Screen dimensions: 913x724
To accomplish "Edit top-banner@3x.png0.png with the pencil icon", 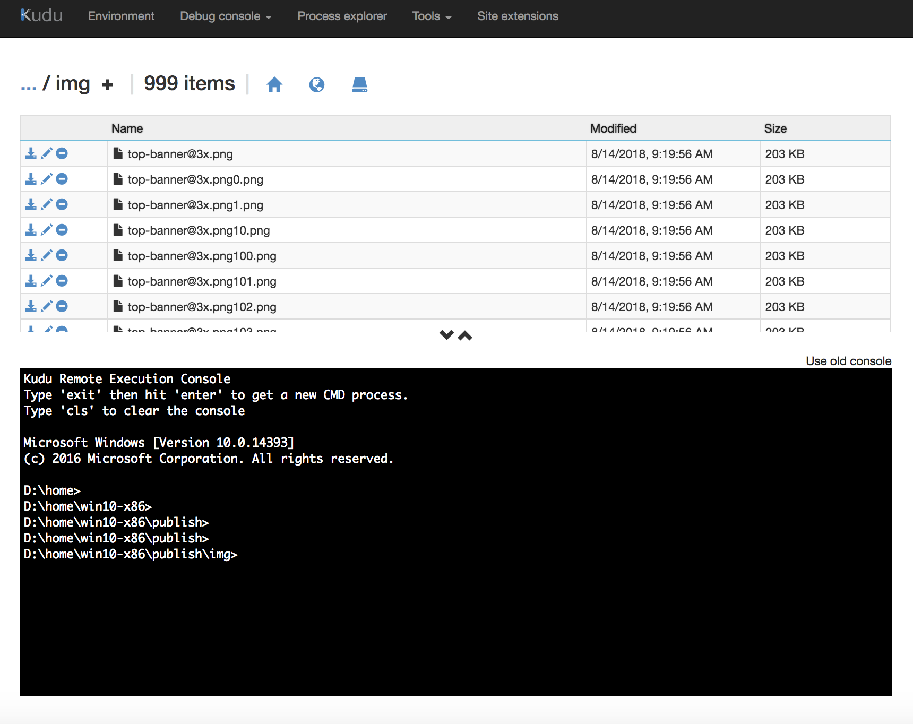I will pyautogui.click(x=46, y=179).
